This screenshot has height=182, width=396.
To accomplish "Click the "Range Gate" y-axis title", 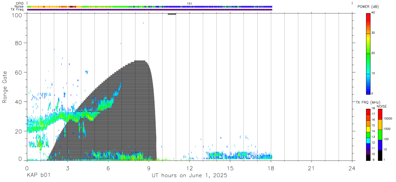I will [x=5, y=87].
